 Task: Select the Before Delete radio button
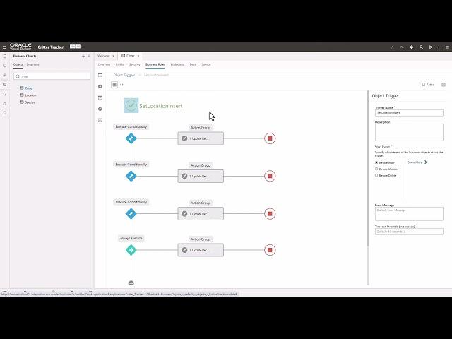click(x=376, y=175)
